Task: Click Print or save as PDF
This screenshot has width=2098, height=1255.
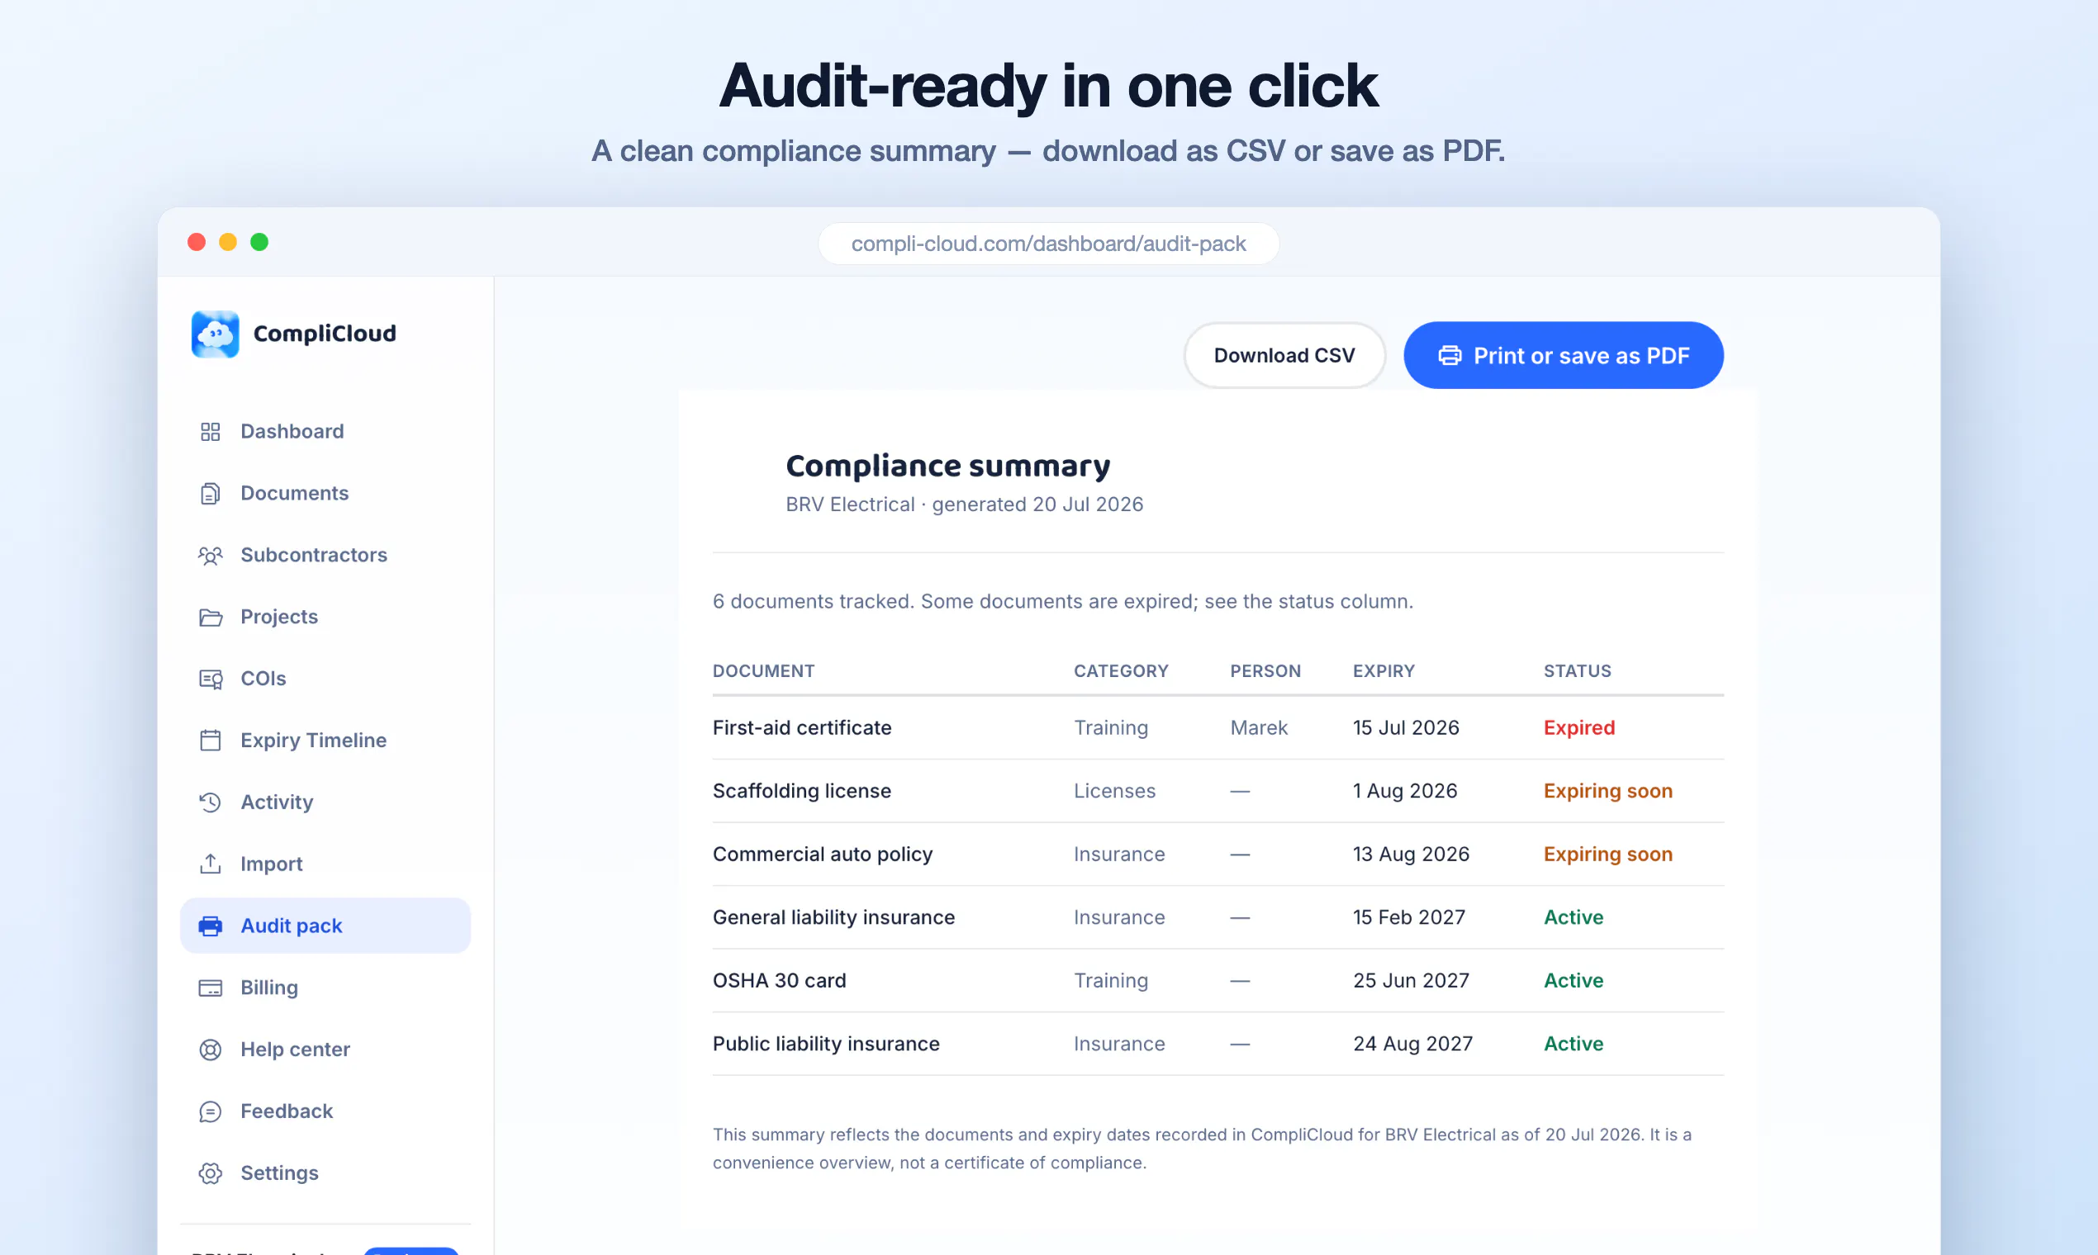Action: 1564,355
